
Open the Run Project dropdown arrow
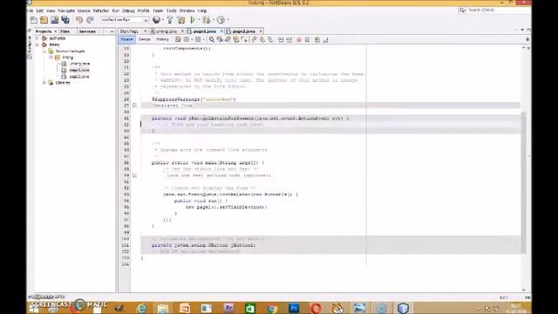199,20
